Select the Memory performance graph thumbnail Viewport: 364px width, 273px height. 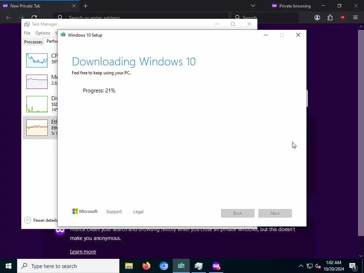[37, 82]
